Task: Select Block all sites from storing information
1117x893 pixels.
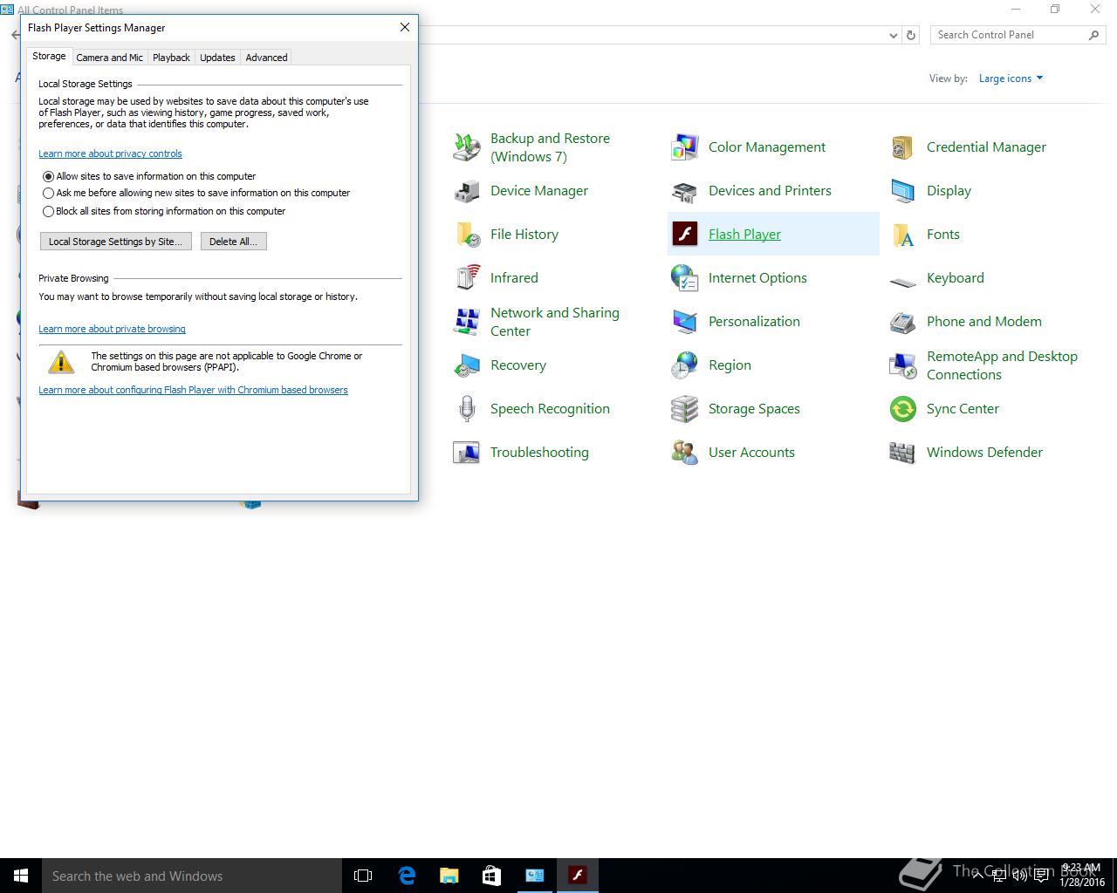Action: click(x=49, y=211)
